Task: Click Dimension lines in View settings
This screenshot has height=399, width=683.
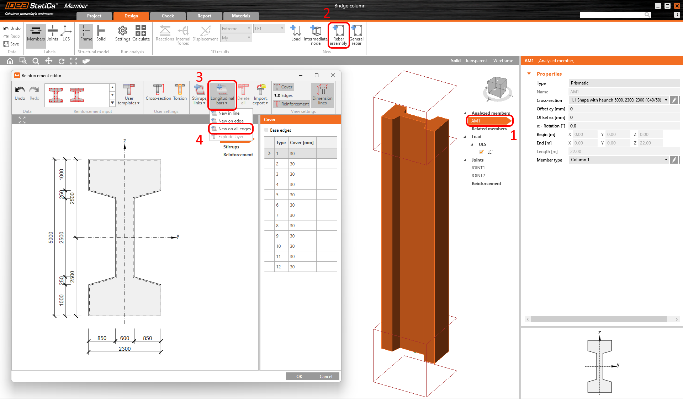Action: [322, 94]
